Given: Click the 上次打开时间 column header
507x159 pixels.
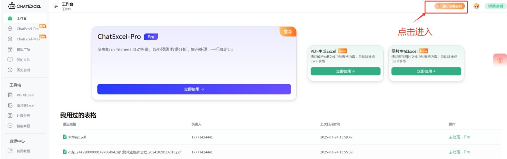Looking at the screenshot, I should pos(330,124).
